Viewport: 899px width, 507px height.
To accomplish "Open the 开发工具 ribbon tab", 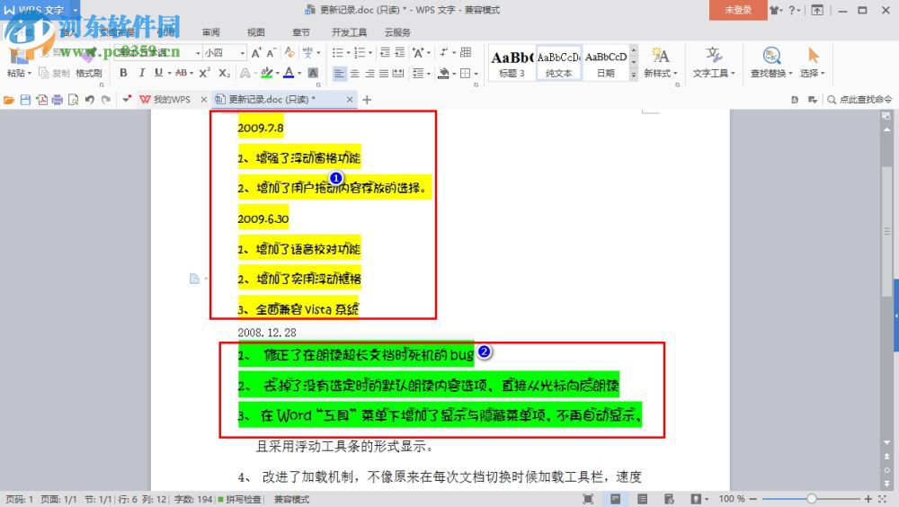I will tap(349, 32).
